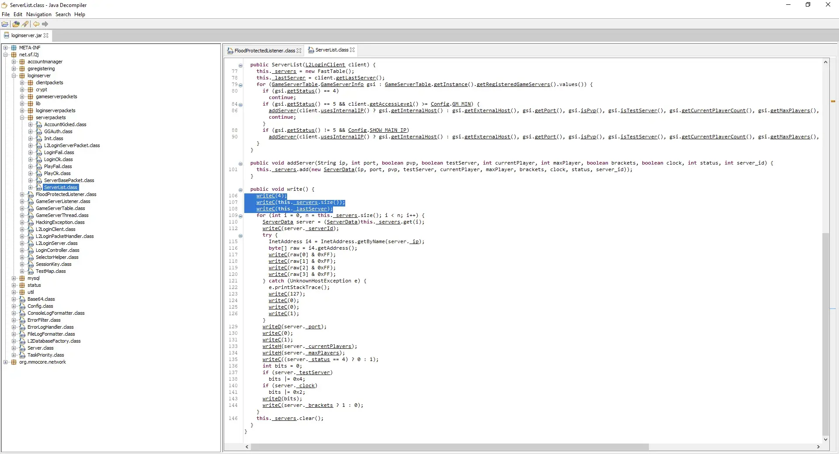Open the Edit menu
This screenshot has width=839, height=454.
click(x=18, y=14)
